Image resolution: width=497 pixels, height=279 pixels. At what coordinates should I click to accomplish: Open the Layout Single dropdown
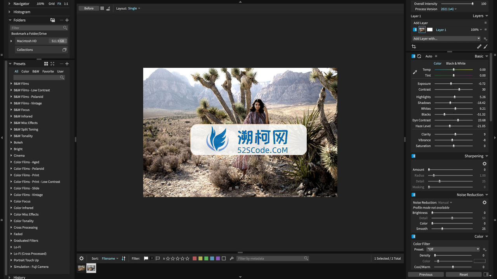point(134,8)
